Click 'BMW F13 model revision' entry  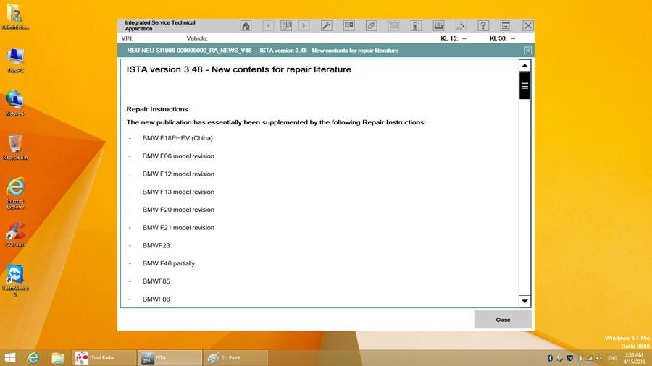[x=178, y=192]
